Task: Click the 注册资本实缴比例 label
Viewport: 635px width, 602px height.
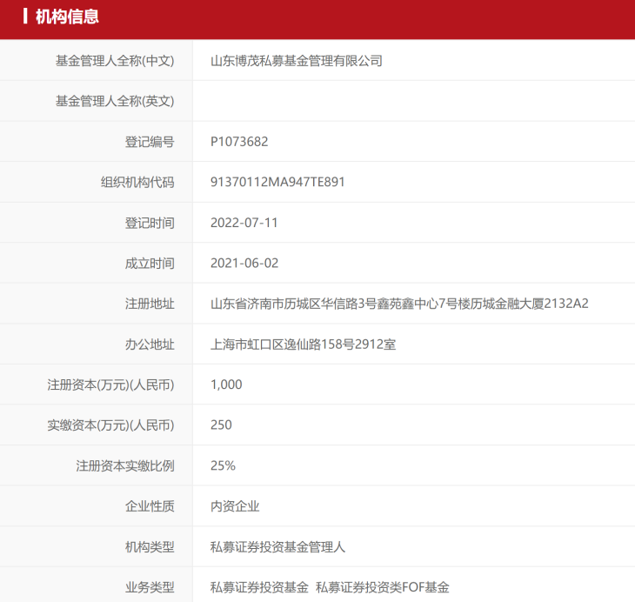Action: 125,466
